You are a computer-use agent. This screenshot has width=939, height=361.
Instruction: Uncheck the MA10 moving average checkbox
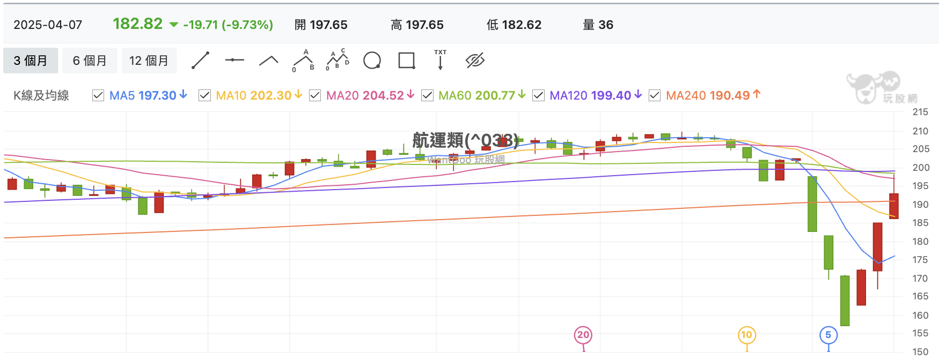[204, 95]
